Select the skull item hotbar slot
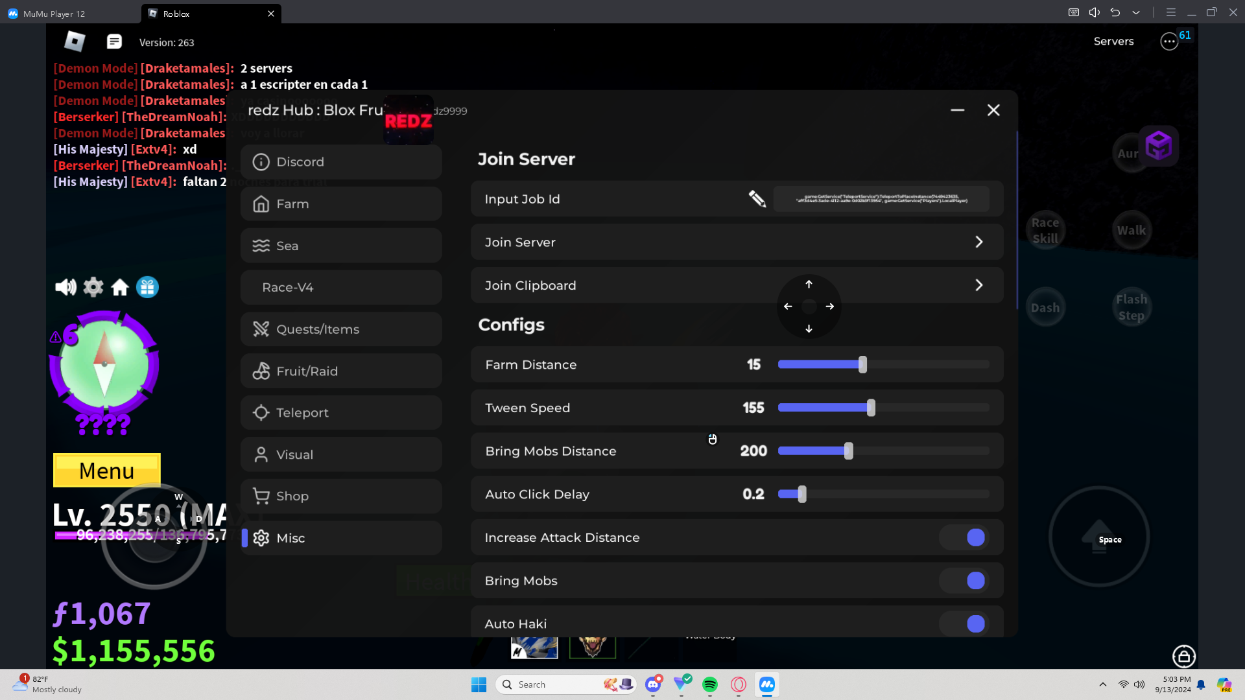Viewport: 1245px width, 700px height. coord(593,647)
